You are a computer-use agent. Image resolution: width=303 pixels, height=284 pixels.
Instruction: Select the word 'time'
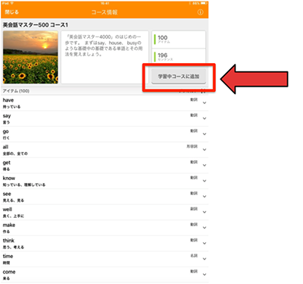(8, 256)
